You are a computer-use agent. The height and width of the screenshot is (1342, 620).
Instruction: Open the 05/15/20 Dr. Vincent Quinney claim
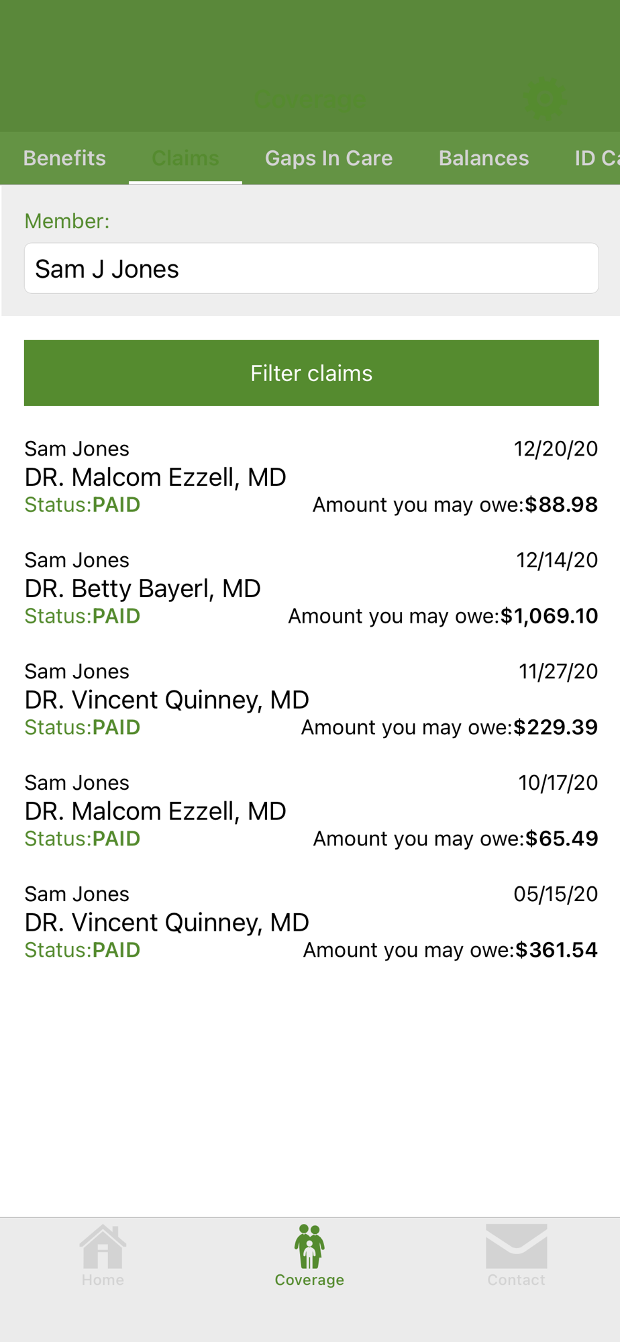(x=311, y=923)
